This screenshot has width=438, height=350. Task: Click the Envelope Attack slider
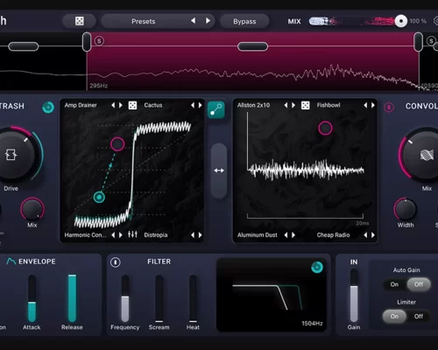tap(32, 298)
